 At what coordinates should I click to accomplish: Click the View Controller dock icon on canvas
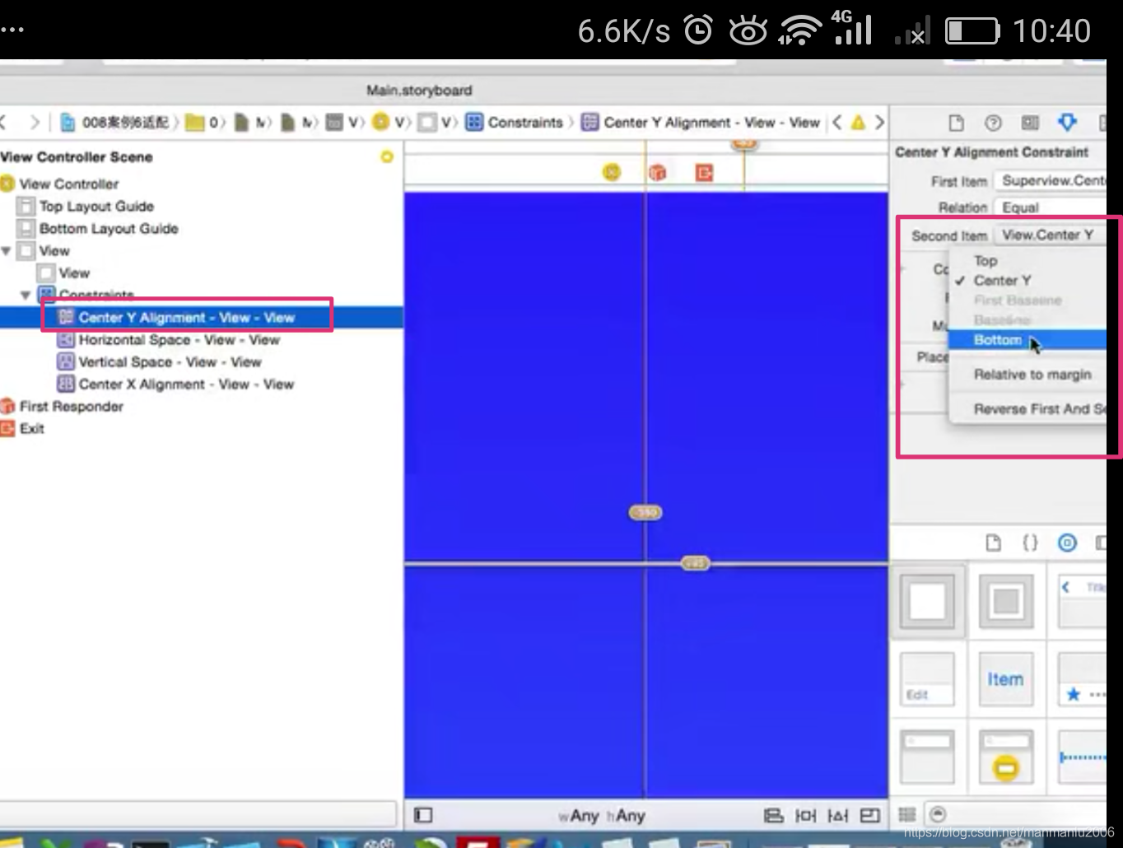612,172
